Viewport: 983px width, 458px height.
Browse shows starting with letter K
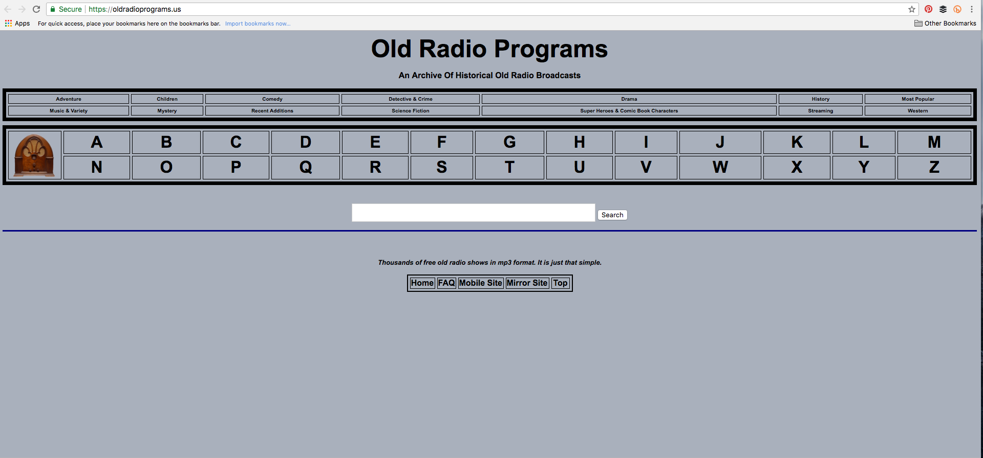point(797,142)
